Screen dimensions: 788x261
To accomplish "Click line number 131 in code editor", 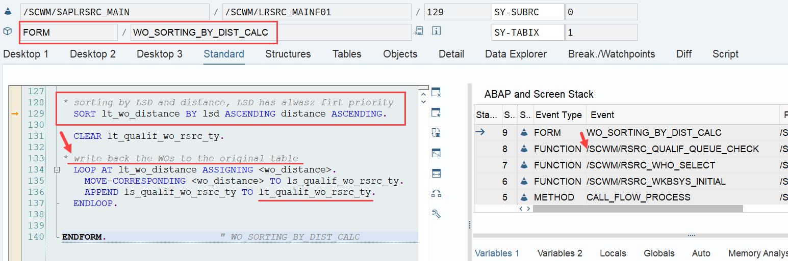I will coord(36,136).
